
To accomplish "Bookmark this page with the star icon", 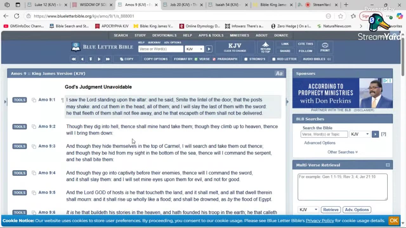I will click(x=340, y=16).
